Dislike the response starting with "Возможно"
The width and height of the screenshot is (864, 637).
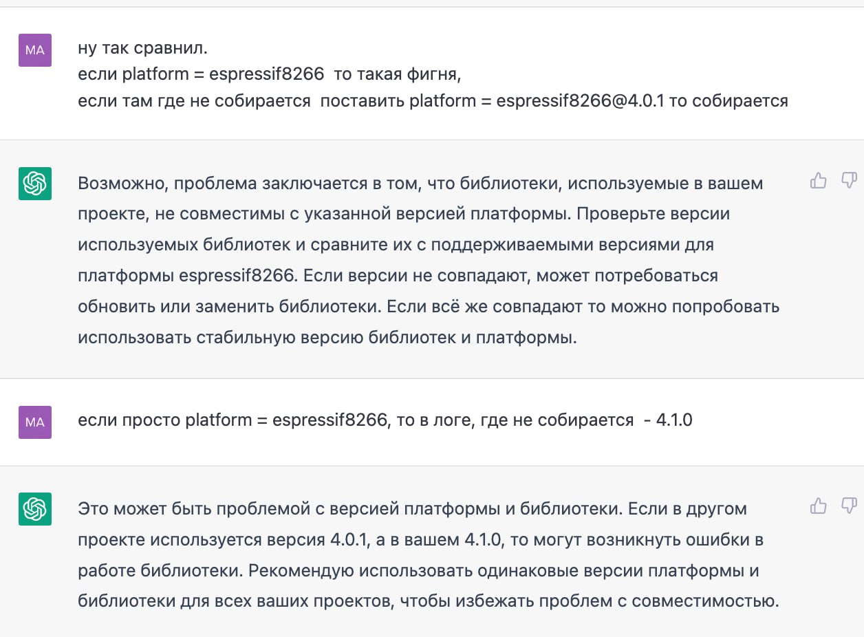pyautogui.click(x=850, y=181)
